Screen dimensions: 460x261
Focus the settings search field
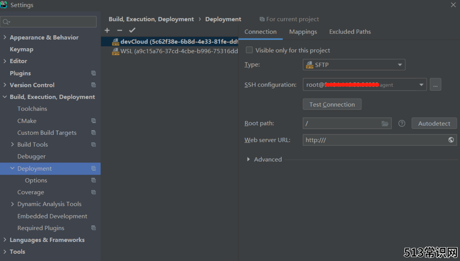[x=49, y=22]
